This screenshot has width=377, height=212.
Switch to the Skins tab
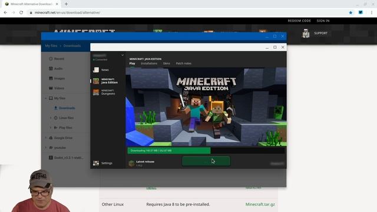pos(166,64)
